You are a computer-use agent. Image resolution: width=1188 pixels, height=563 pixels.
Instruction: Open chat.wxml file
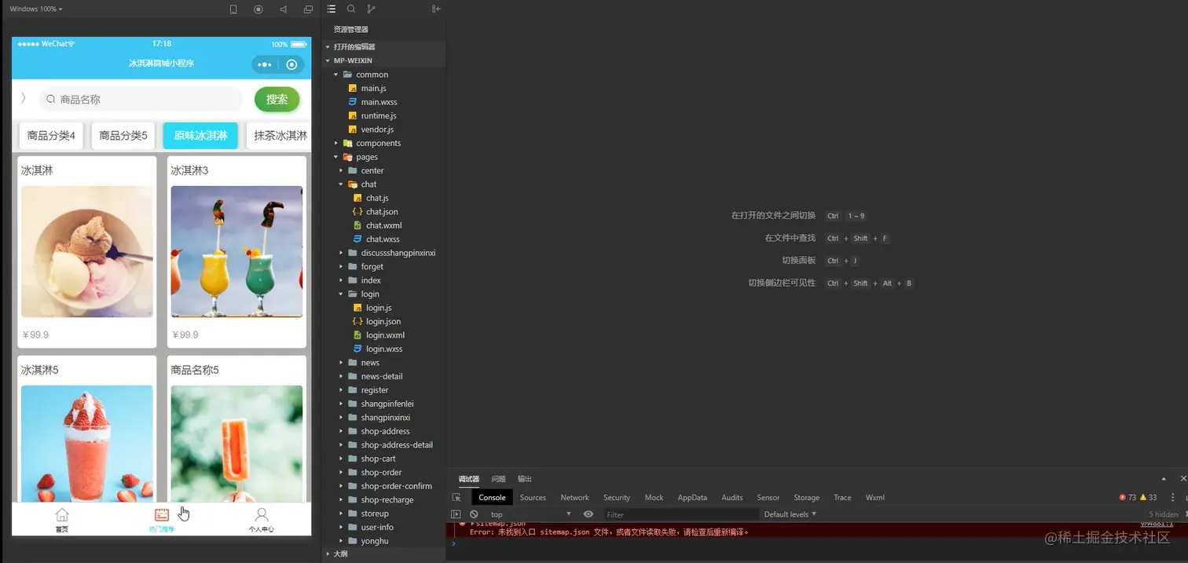pyautogui.click(x=383, y=225)
